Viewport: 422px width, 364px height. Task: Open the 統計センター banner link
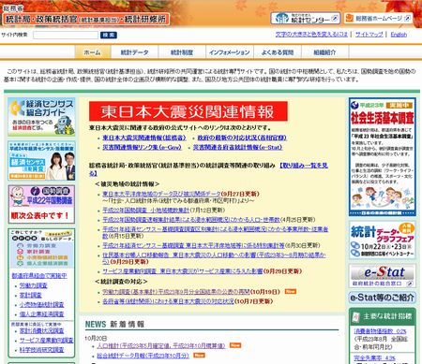306,19
